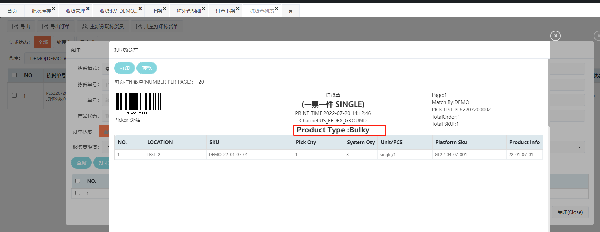This screenshot has height=232, width=600.
Task: Click the 导出订单 button
Action: pos(56,27)
